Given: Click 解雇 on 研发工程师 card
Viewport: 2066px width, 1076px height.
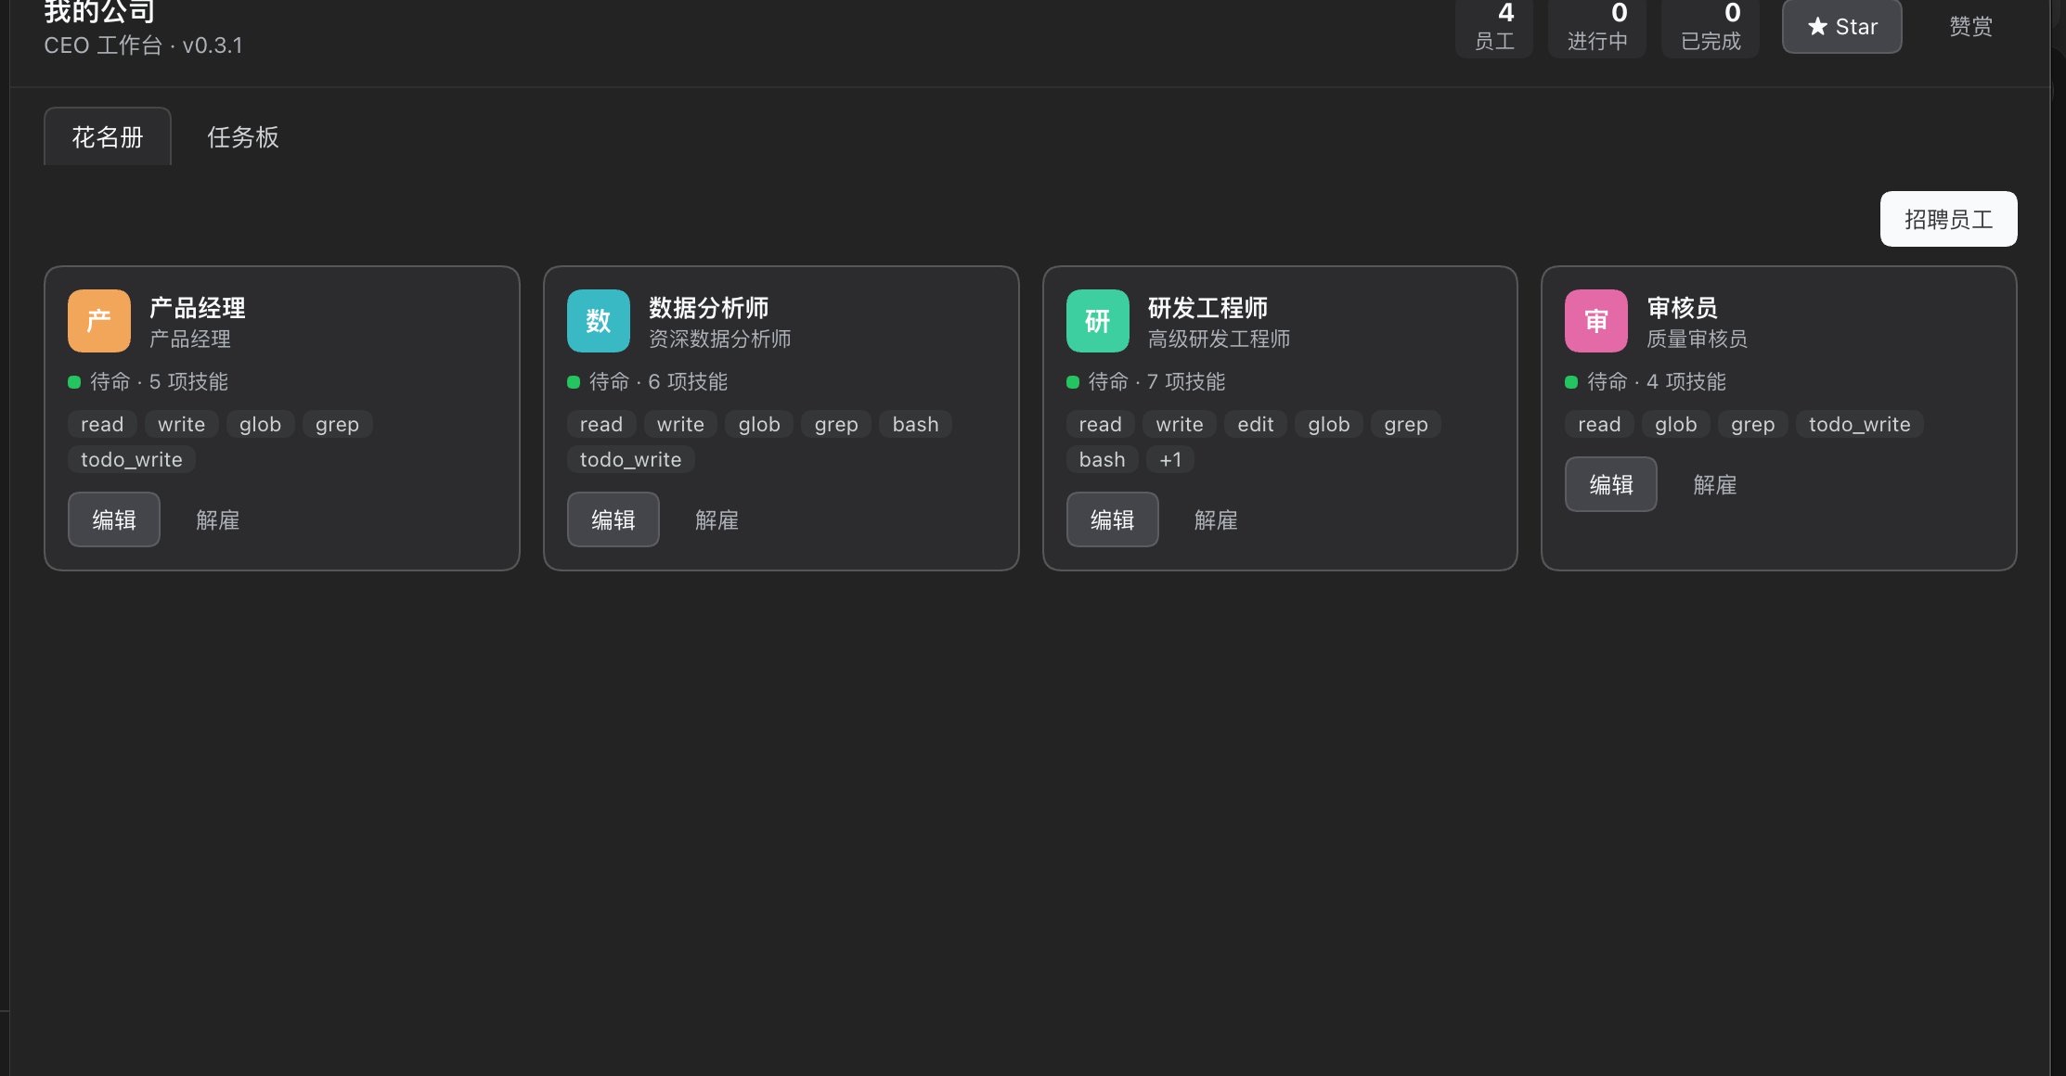Looking at the screenshot, I should [1216, 520].
